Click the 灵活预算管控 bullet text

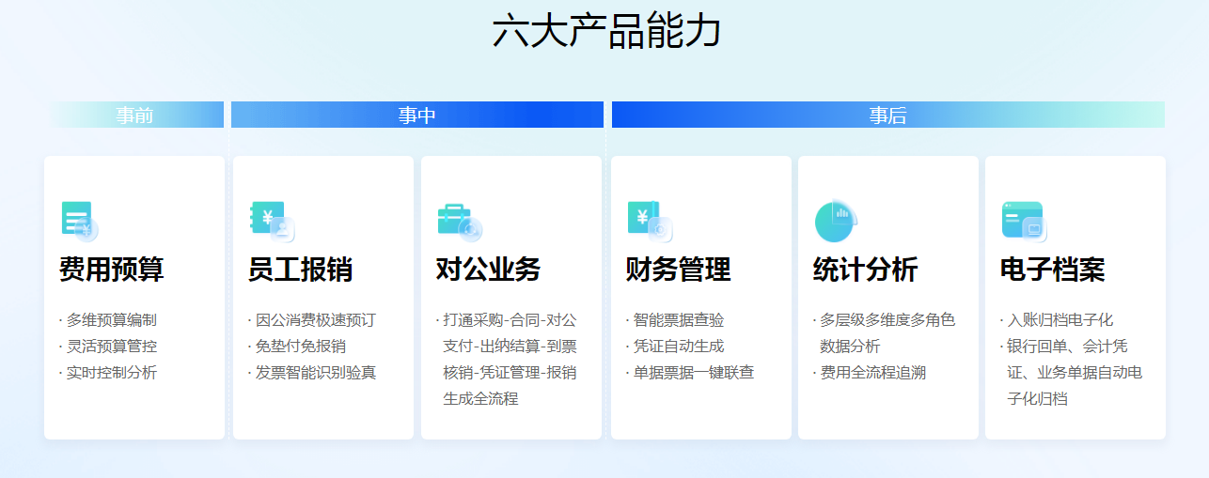(111, 347)
